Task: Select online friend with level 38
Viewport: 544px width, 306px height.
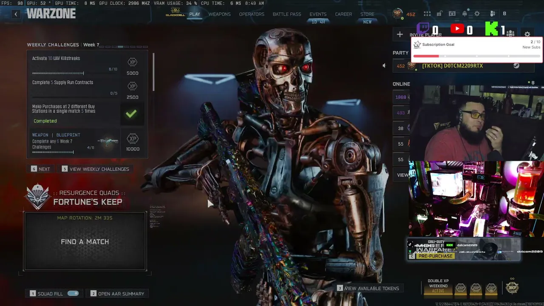Action: point(401,128)
